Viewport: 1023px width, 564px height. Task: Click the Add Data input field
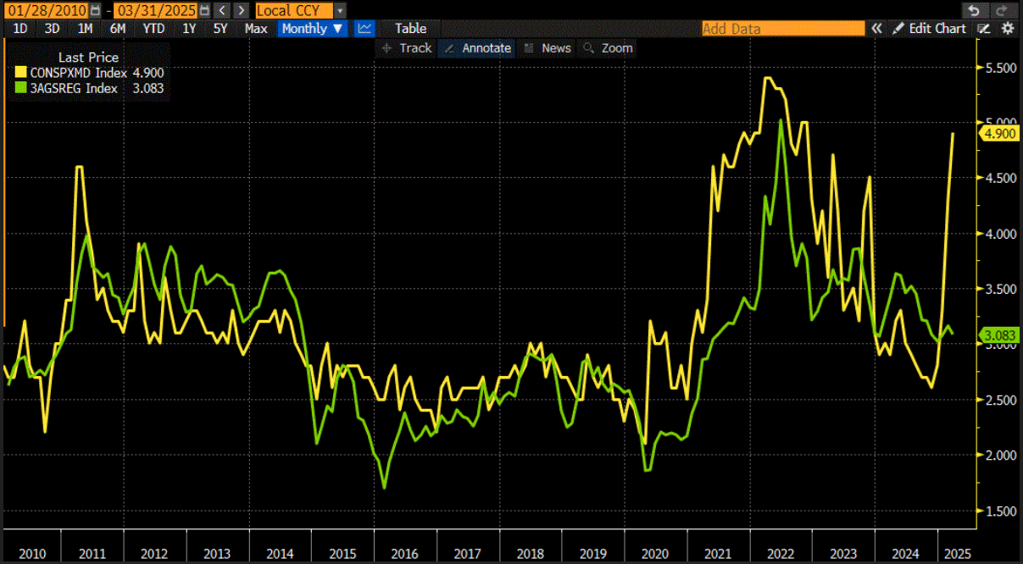click(783, 28)
